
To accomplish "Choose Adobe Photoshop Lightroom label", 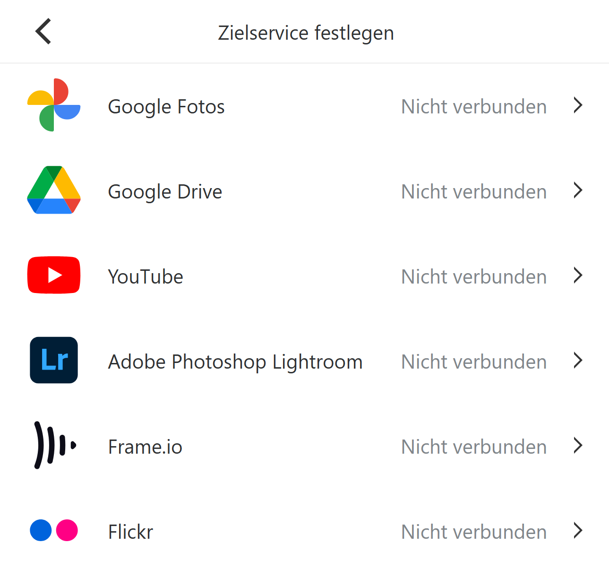I will pos(235,362).
